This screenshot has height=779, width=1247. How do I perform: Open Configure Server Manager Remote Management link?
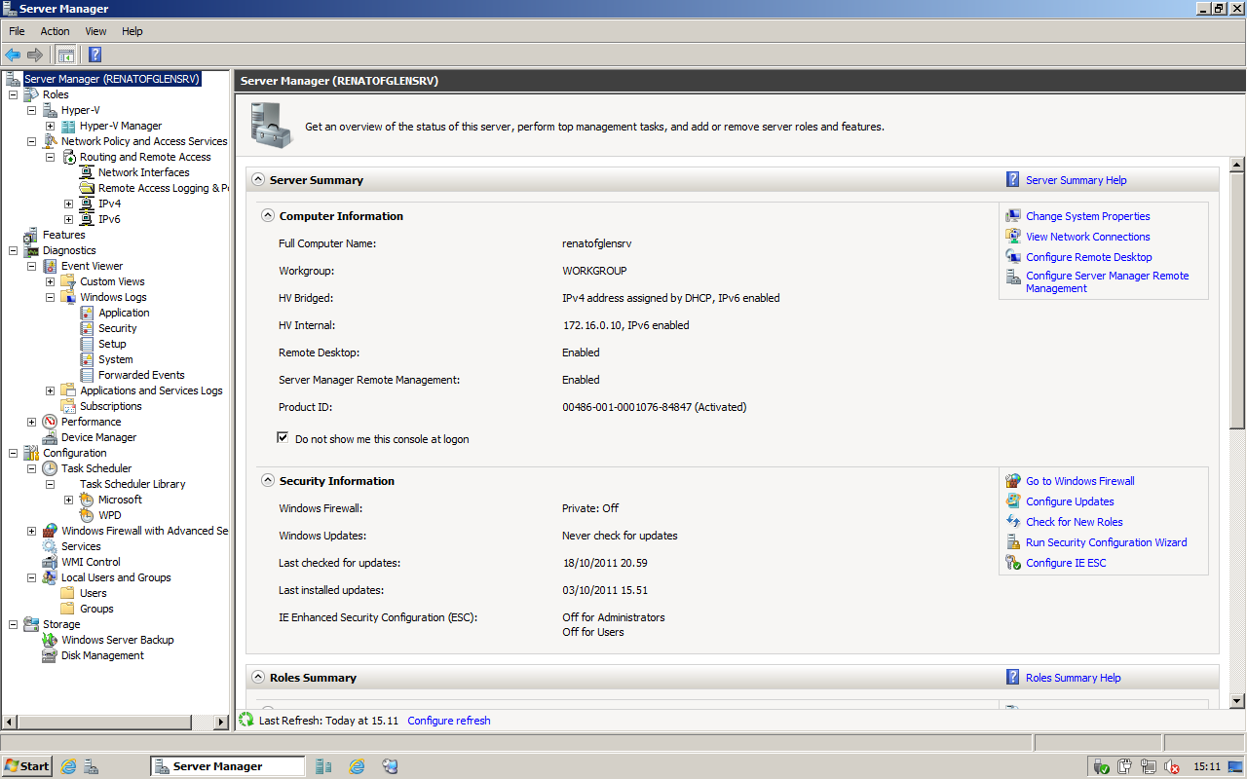[1107, 282]
